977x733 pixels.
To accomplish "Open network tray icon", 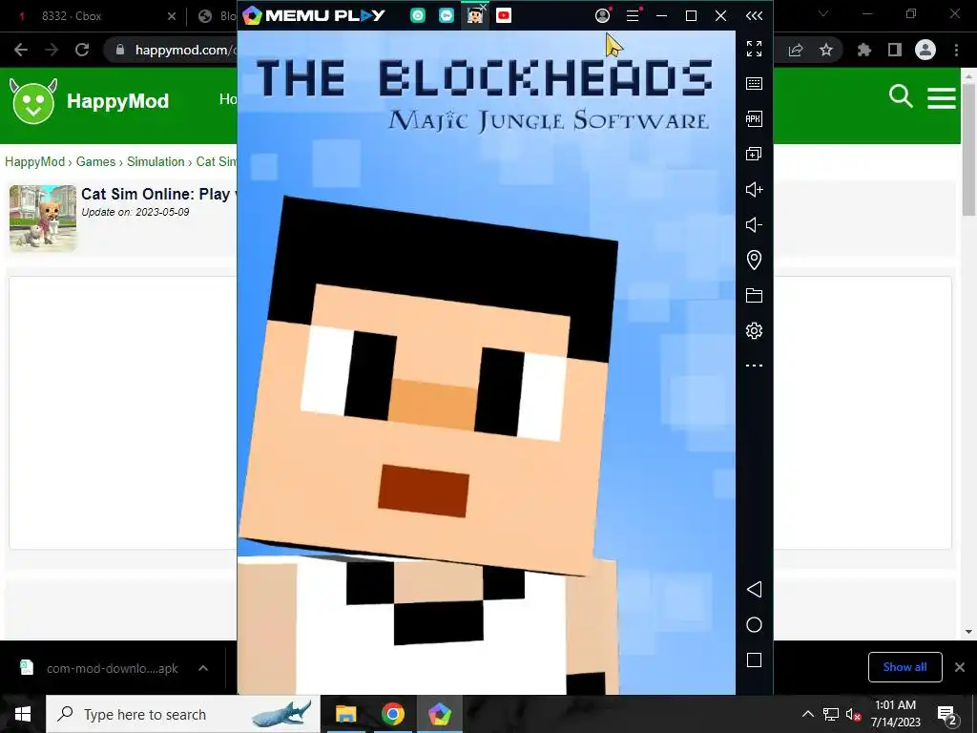I will 831,714.
